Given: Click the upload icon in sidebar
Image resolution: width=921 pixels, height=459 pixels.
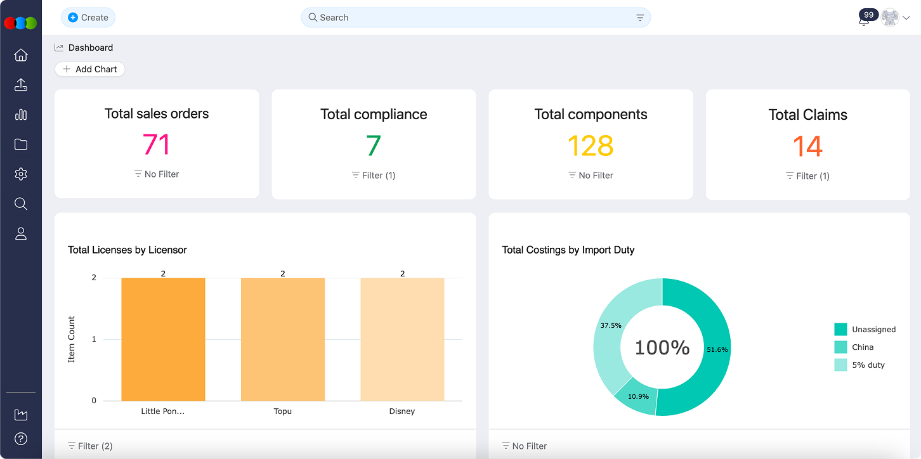Looking at the screenshot, I should [x=21, y=85].
